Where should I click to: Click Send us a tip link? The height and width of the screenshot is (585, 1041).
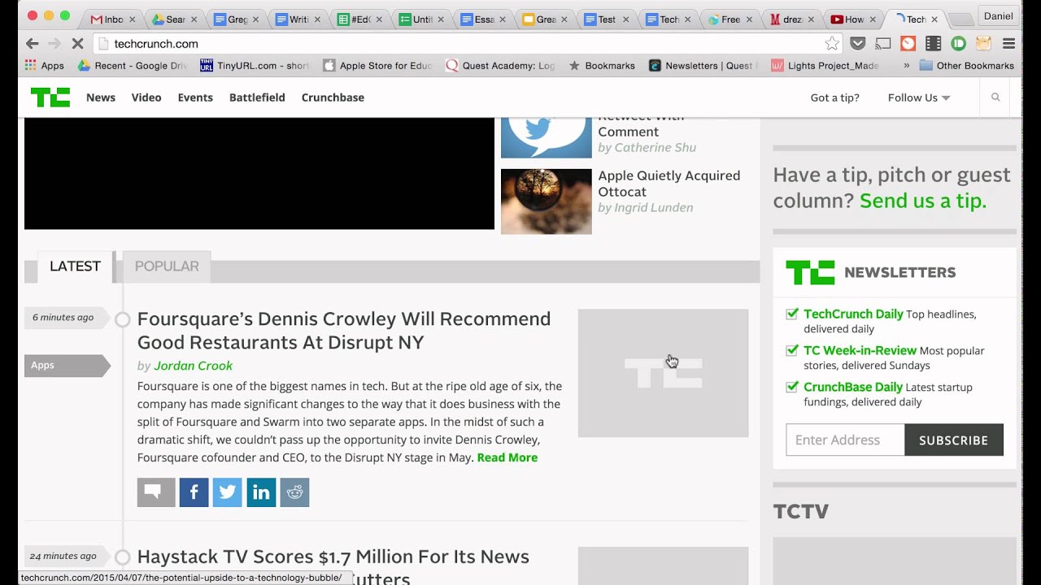point(923,201)
